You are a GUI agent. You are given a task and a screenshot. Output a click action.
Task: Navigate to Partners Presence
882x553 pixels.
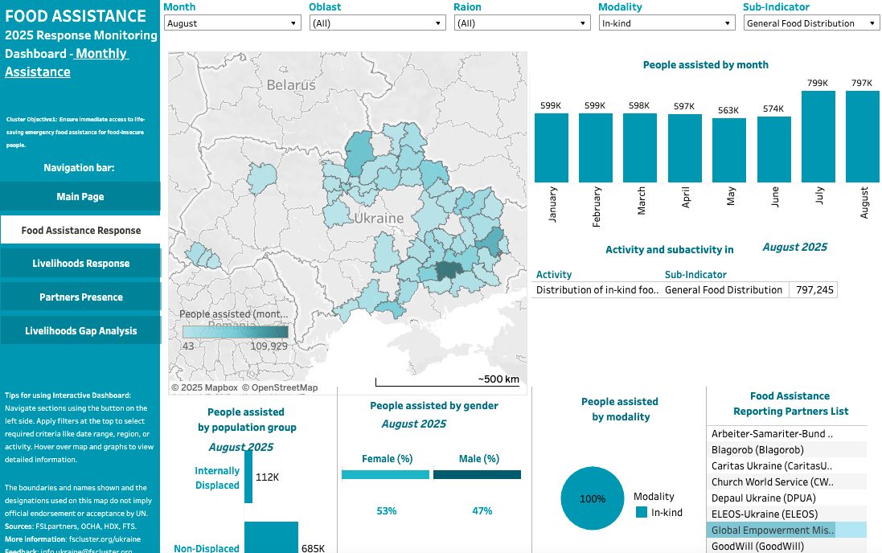[80, 297]
